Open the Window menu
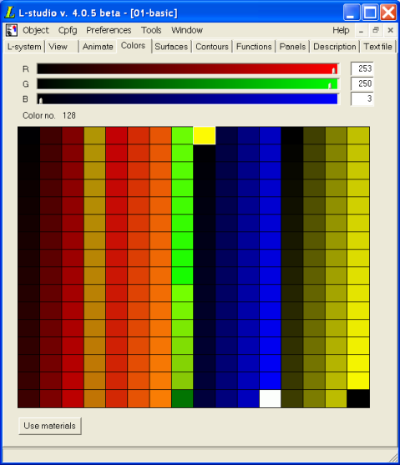The width and height of the screenshot is (400, 465). pos(187,30)
